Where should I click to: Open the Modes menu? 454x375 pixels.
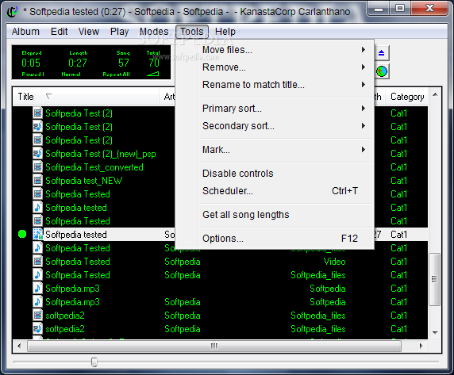click(154, 32)
